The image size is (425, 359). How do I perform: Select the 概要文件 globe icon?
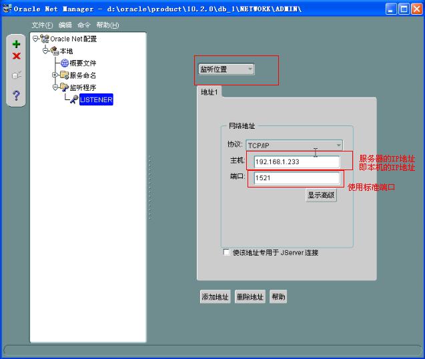[x=65, y=63]
